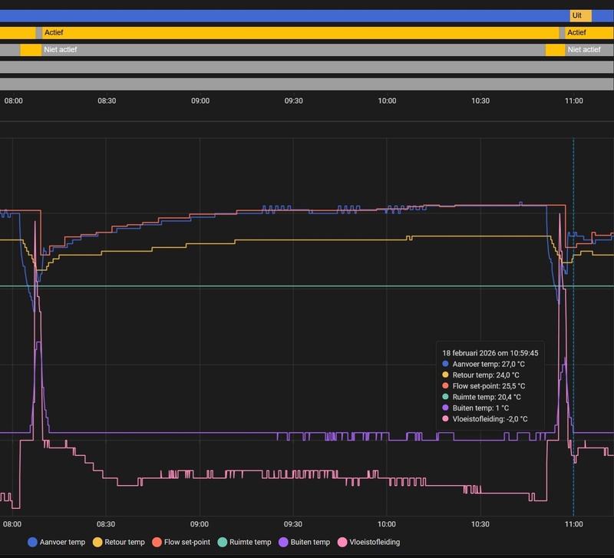Screen dimensions: 614x558
Task: Toggle the Flow set-point series in legend
Action: coord(186,542)
